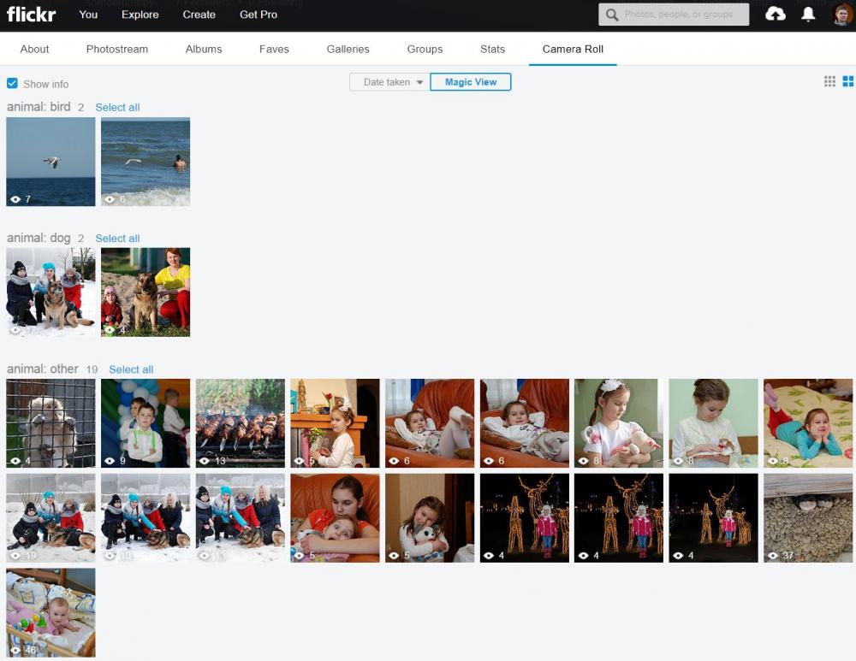This screenshot has width=856, height=661.
Task: Toggle the Show info checkbox
Action: click(x=12, y=84)
